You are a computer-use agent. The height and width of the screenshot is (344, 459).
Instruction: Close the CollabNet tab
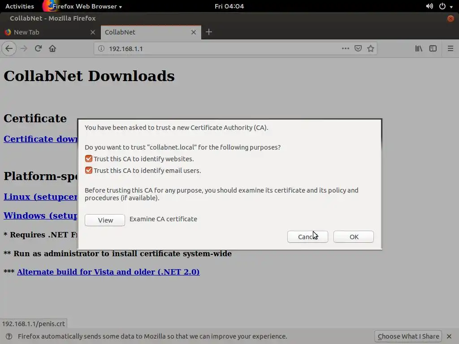coord(194,32)
